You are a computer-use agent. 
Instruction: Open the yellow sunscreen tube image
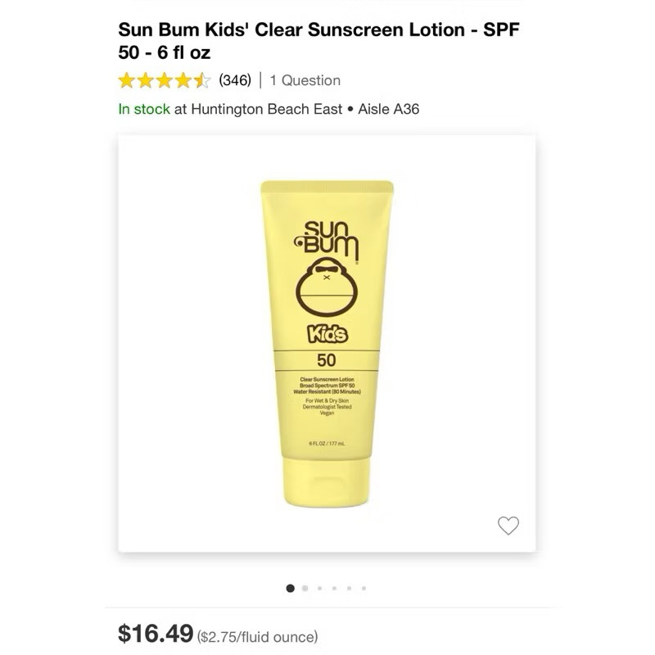[x=327, y=344]
